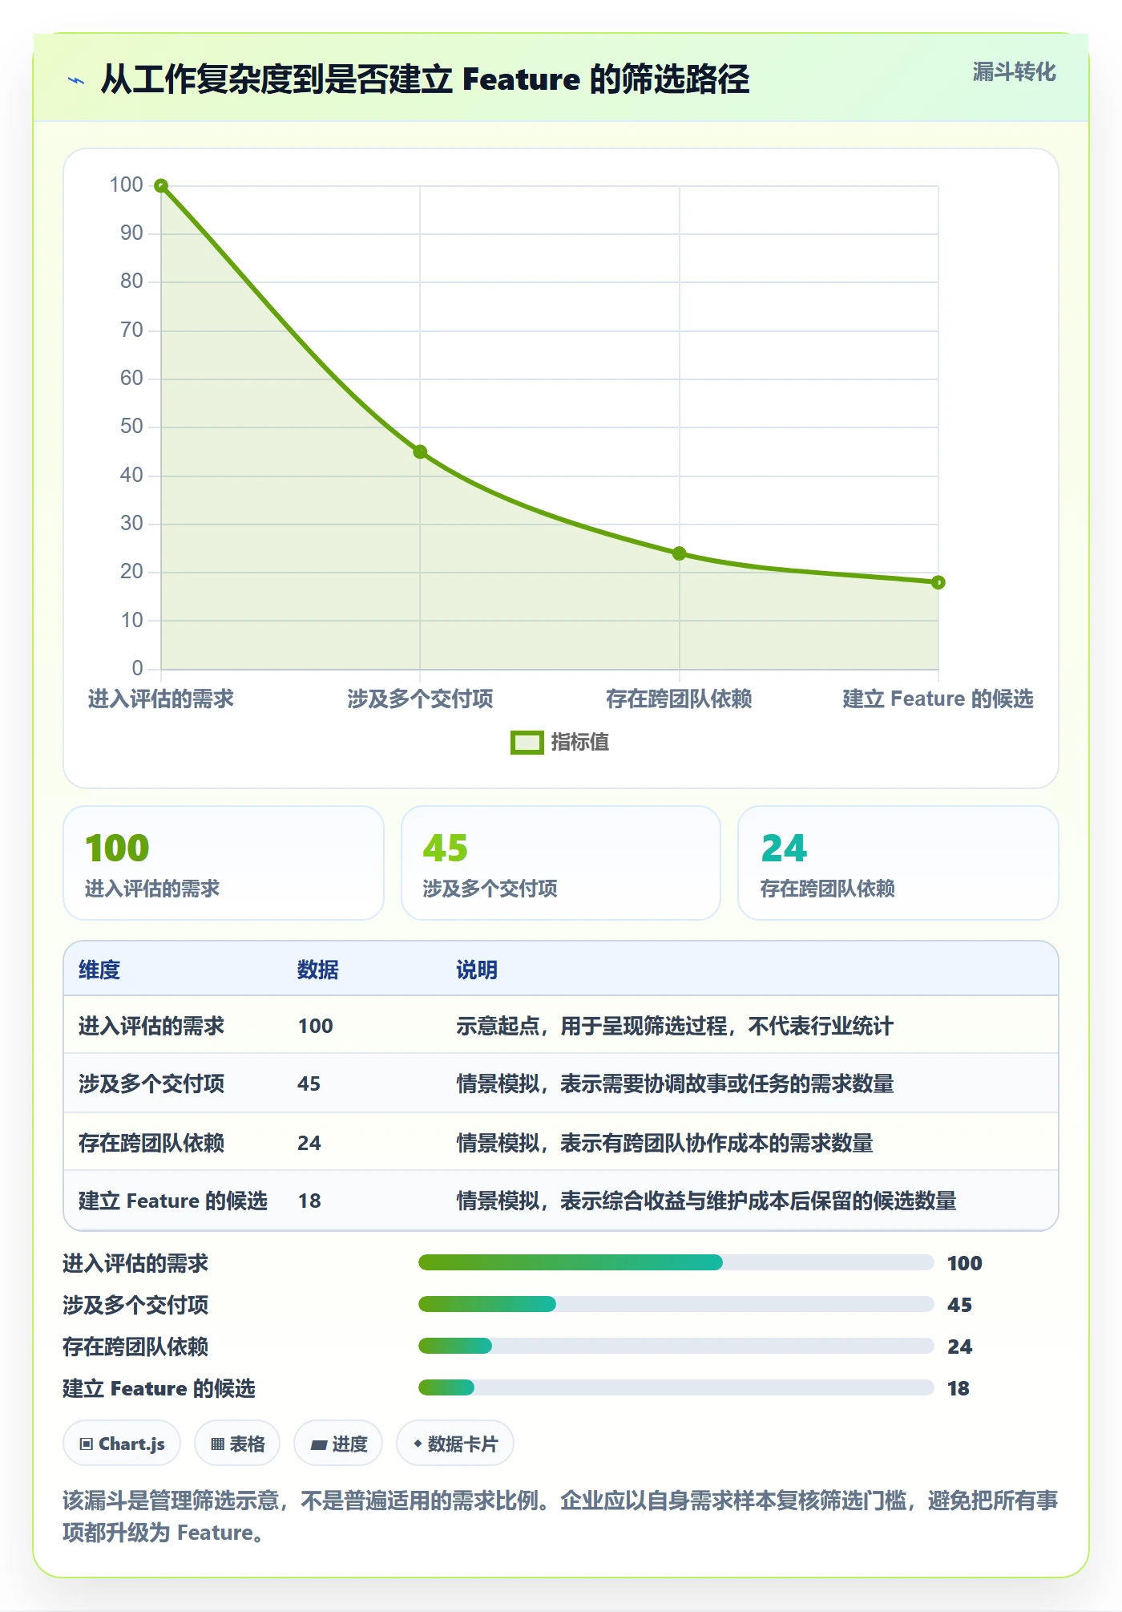Click progress bar for 进入评估的需求

click(676, 1263)
